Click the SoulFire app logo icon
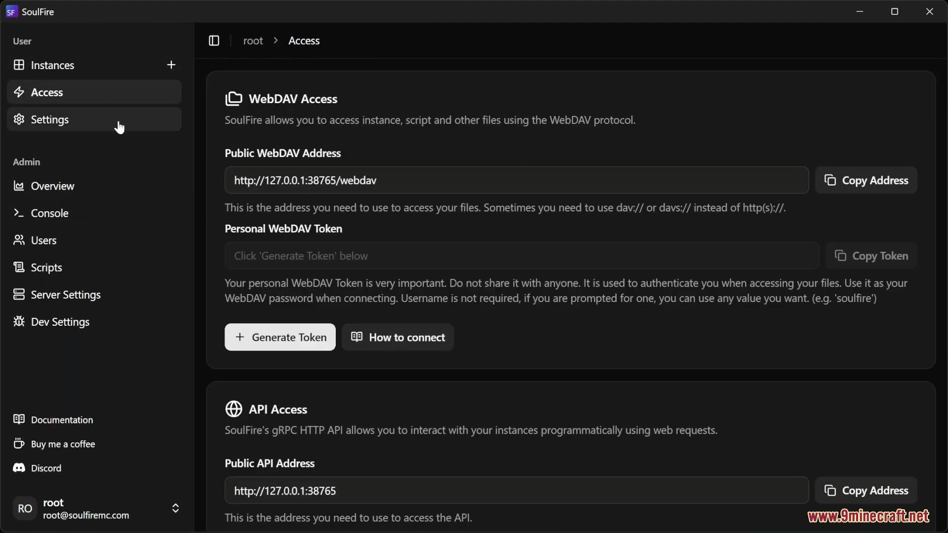The image size is (948, 533). point(11,11)
